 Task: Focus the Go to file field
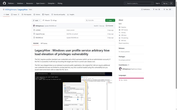pos(95,20)
